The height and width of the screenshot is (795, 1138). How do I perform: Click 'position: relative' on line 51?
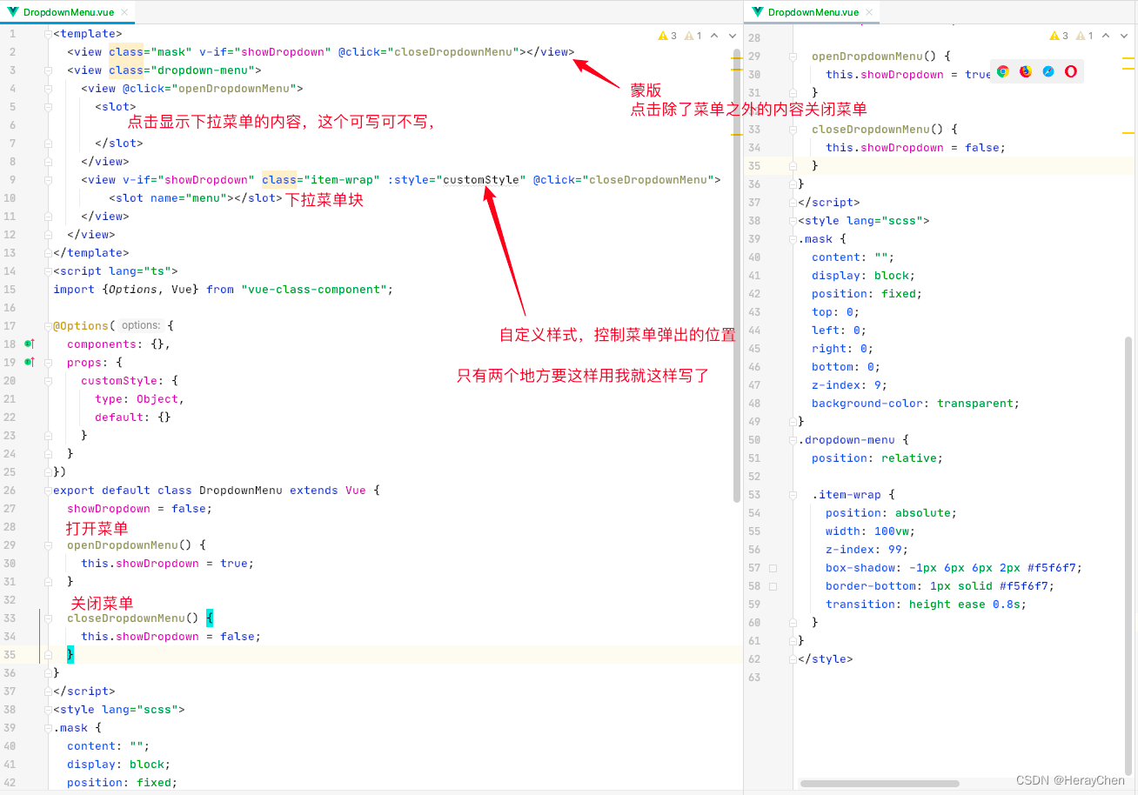tap(877, 458)
